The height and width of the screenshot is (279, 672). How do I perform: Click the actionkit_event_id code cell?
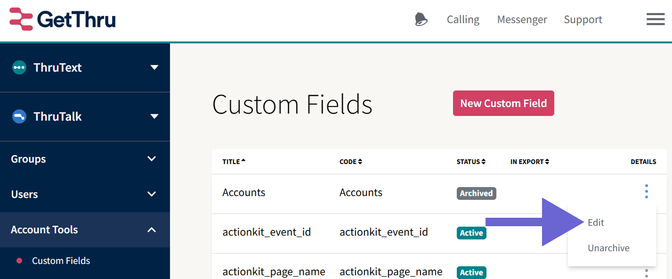[x=384, y=232]
